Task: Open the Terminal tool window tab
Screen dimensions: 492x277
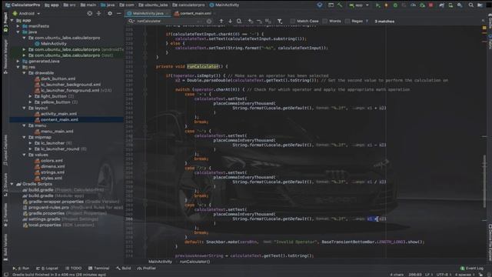Action: (98, 269)
